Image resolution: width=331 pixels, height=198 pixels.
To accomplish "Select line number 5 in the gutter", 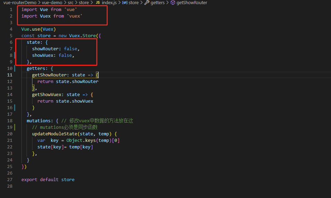I will pos(11,36).
